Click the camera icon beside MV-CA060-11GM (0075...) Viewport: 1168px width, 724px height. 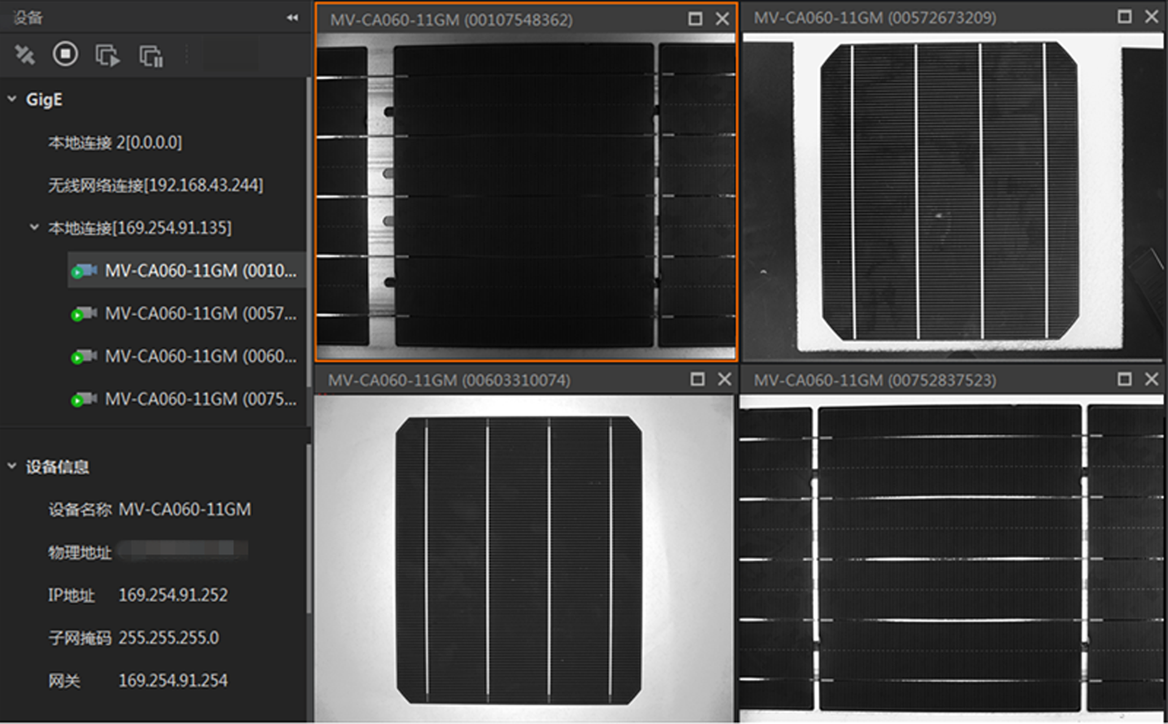pos(84,399)
